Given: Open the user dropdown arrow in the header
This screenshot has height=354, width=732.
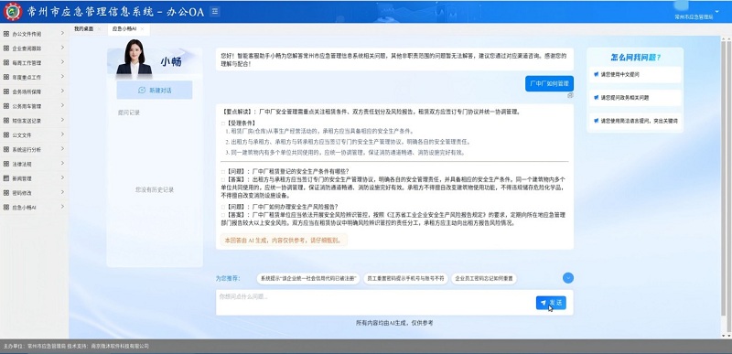Looking at the screenshot, I should (717, 11).
